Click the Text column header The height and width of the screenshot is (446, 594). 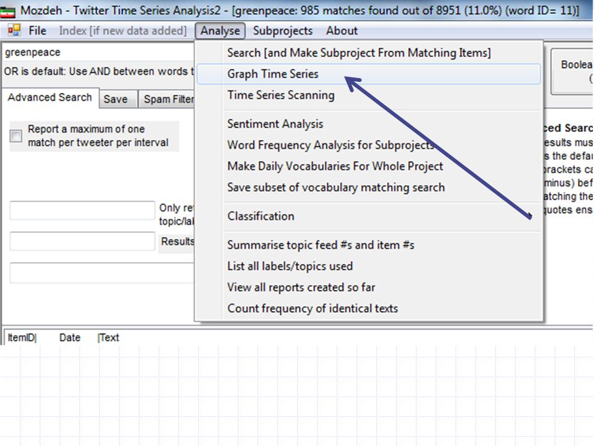(109, 338)
